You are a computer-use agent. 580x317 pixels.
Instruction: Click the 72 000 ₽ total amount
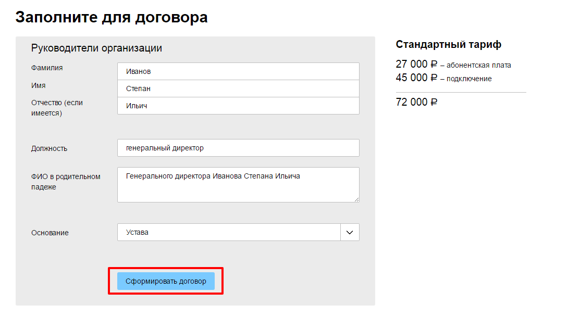(416, 102)
